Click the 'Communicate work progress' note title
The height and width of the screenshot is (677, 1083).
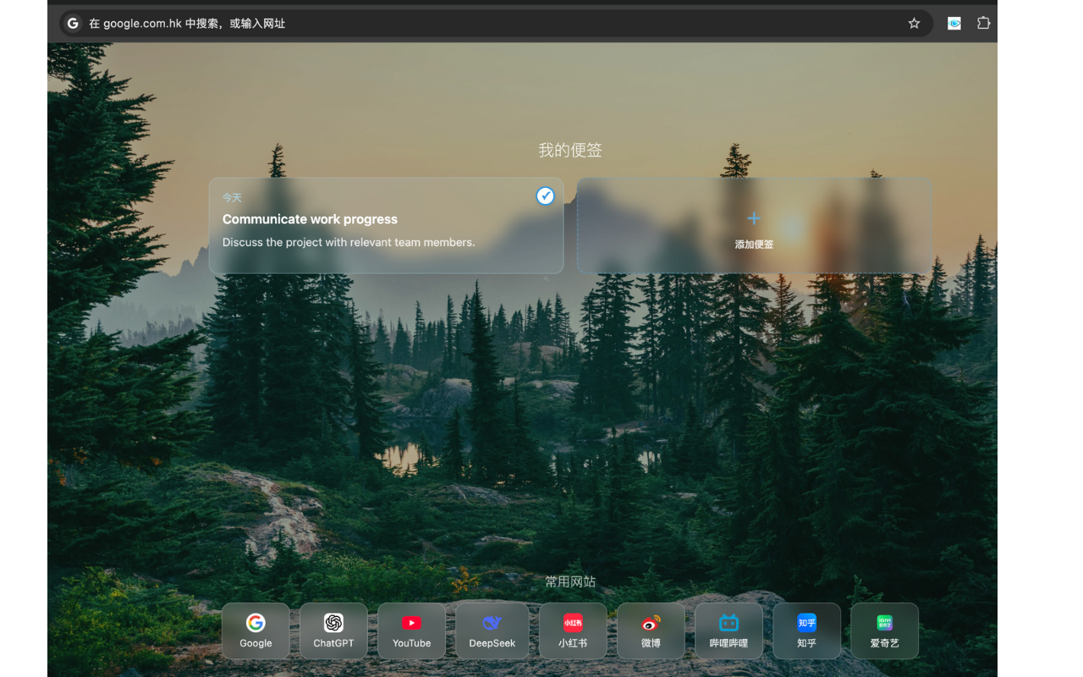pos(310,219)
